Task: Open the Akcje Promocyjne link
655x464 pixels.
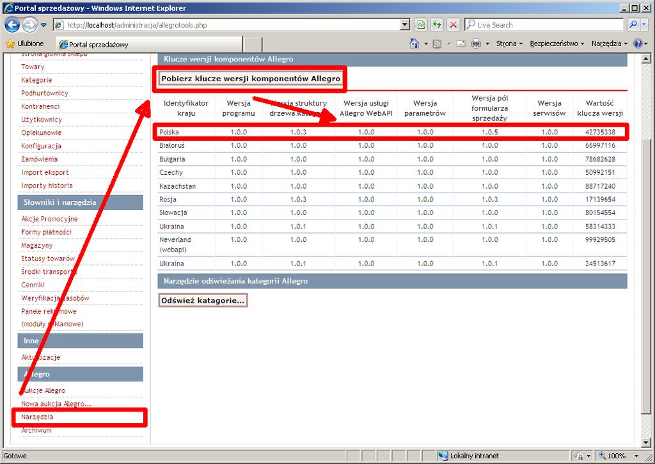Action: (49, 219)
